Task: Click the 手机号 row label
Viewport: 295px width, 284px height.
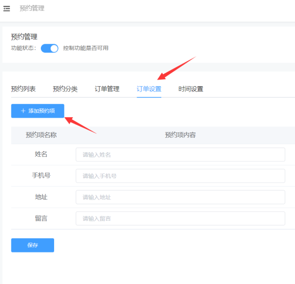Action: 41,176
